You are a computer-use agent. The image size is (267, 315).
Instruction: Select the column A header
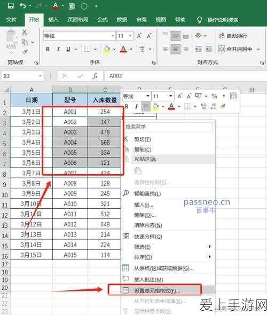pyautogui.click(x=32, y=90)
